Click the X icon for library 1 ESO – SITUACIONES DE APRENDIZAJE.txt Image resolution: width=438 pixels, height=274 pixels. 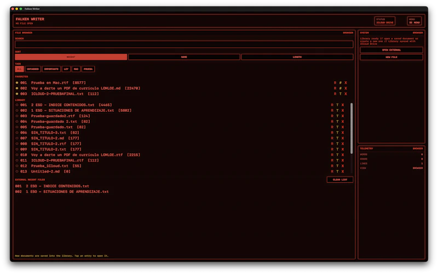coord(343,111)
